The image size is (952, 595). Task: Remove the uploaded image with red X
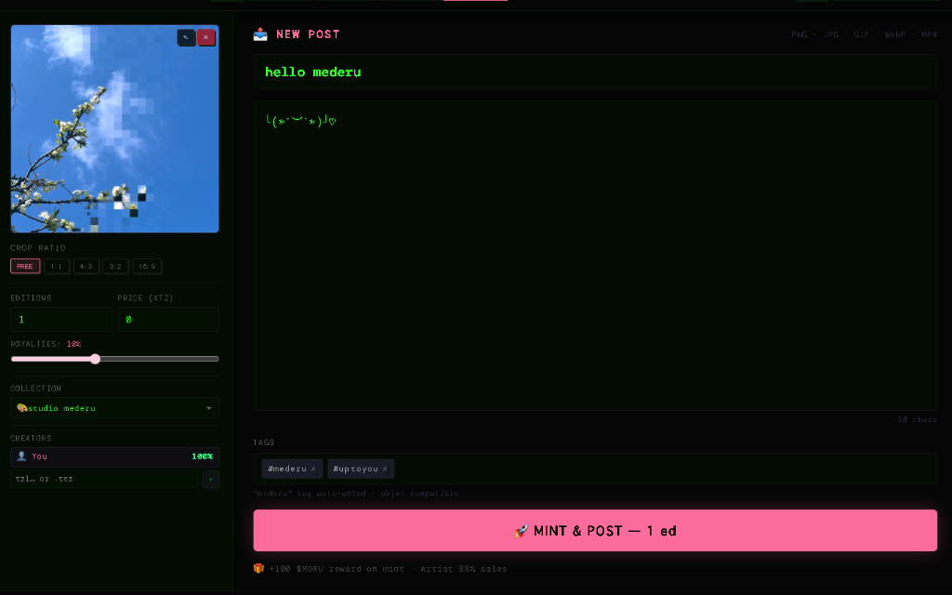point(206,37)
